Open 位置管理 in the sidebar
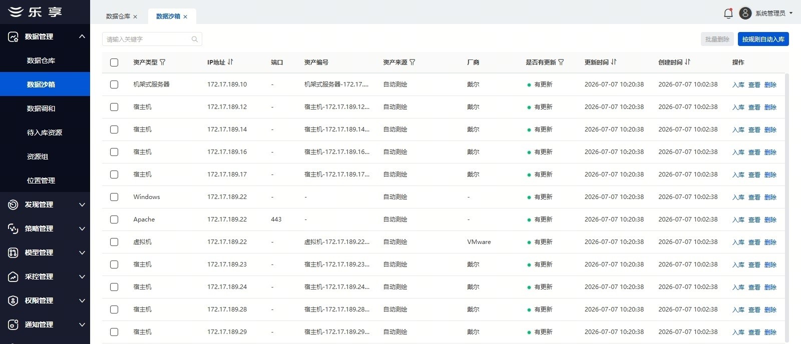Viewport: 801px width, 344px height. point(45,180)
